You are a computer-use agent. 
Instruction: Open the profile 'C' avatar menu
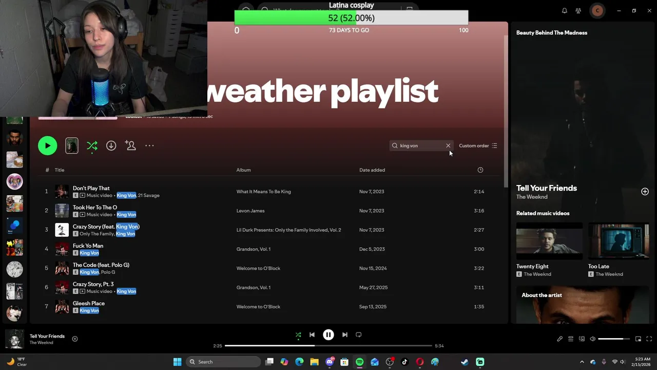pyautogui.click(x=597, y=11)
